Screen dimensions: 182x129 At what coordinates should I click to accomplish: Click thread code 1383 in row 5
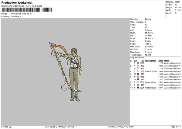[160, 74]
